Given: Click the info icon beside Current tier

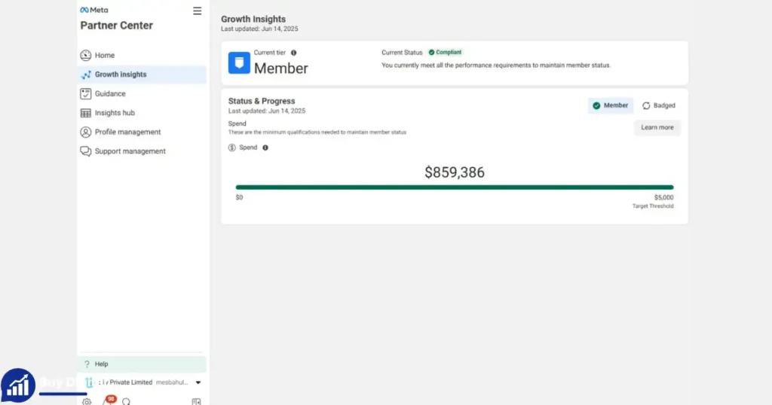Looking at the screenshot, I should (293, 53).
